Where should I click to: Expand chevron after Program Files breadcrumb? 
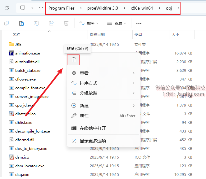pyautogui.click(x=81, y=8)
